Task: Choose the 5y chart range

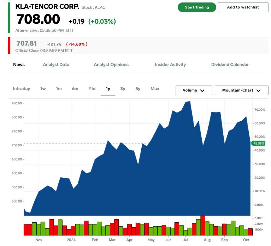Action: pyautogui.click(x=138, y=89)
